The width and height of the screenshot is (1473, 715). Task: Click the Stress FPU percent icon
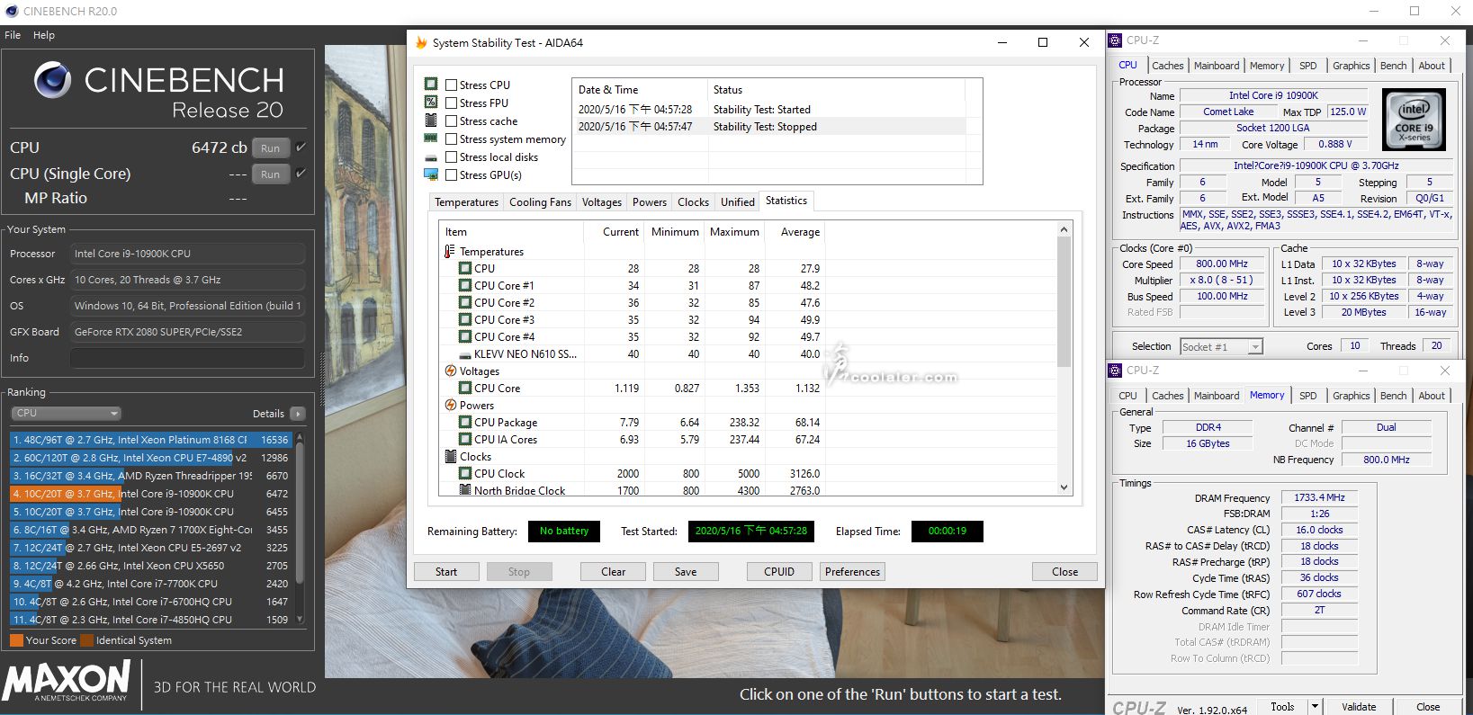tap(431, 103)
